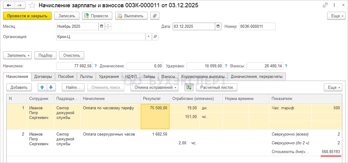Click the Месяц field Ноябрь 2025
This screenshot has height=163, width=348.
coord(77,26)
